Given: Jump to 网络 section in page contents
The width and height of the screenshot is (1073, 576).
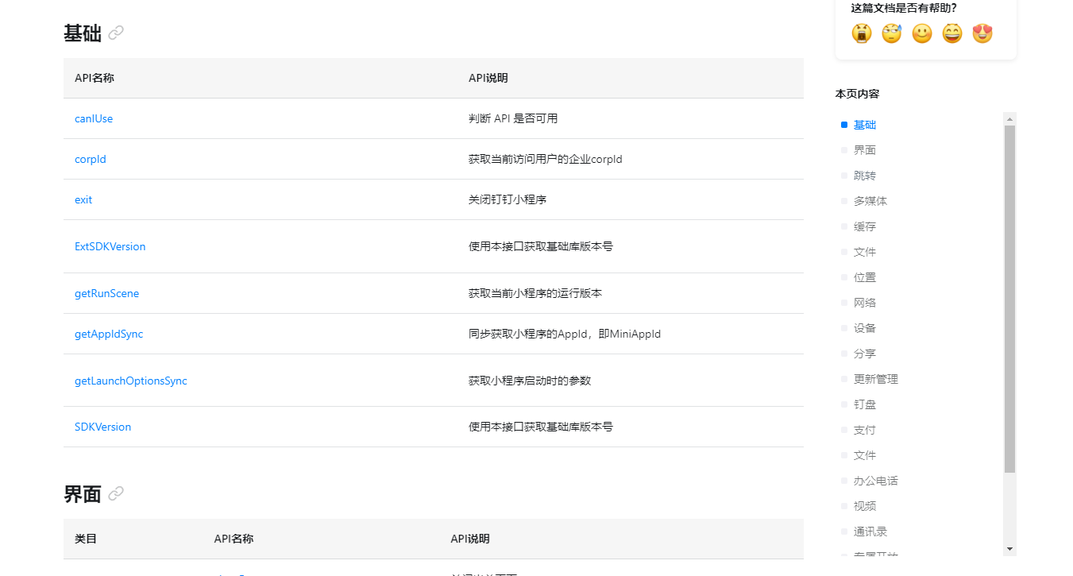Looking at the screenshot, I should (x=864, y=303).
